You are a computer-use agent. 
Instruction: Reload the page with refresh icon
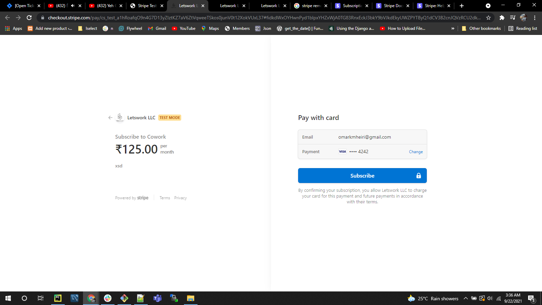[29, 18]
